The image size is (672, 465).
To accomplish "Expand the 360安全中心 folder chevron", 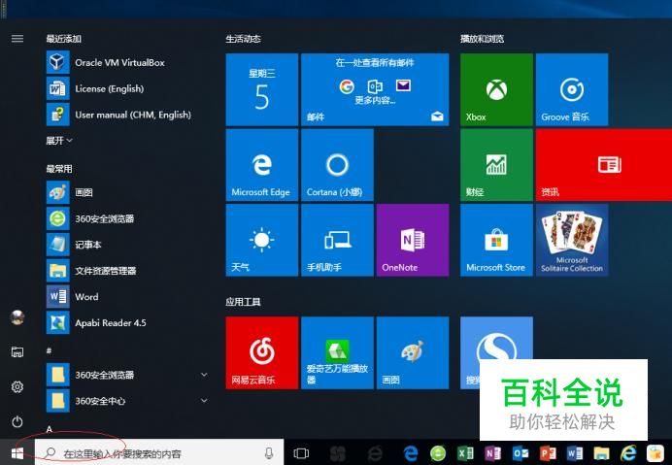I will tap(204, 401).
